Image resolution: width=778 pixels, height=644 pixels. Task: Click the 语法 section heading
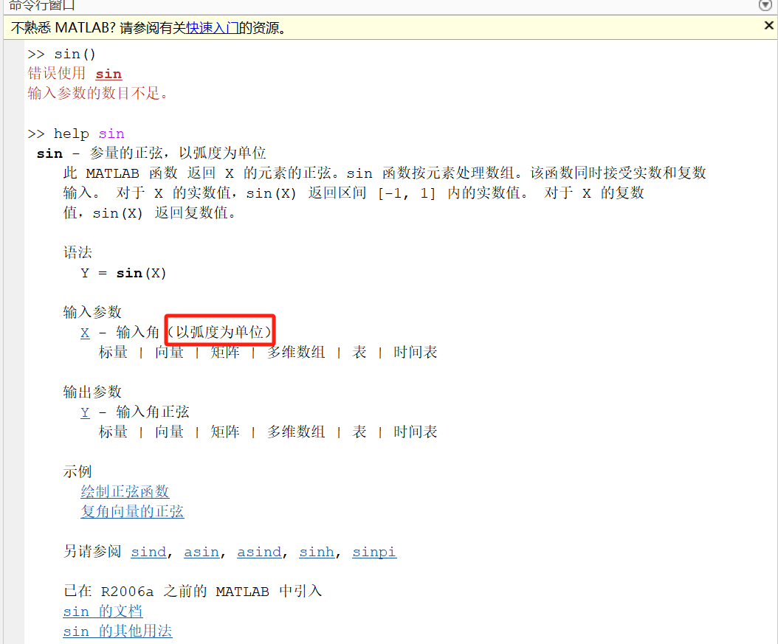(x=78, y=253)
